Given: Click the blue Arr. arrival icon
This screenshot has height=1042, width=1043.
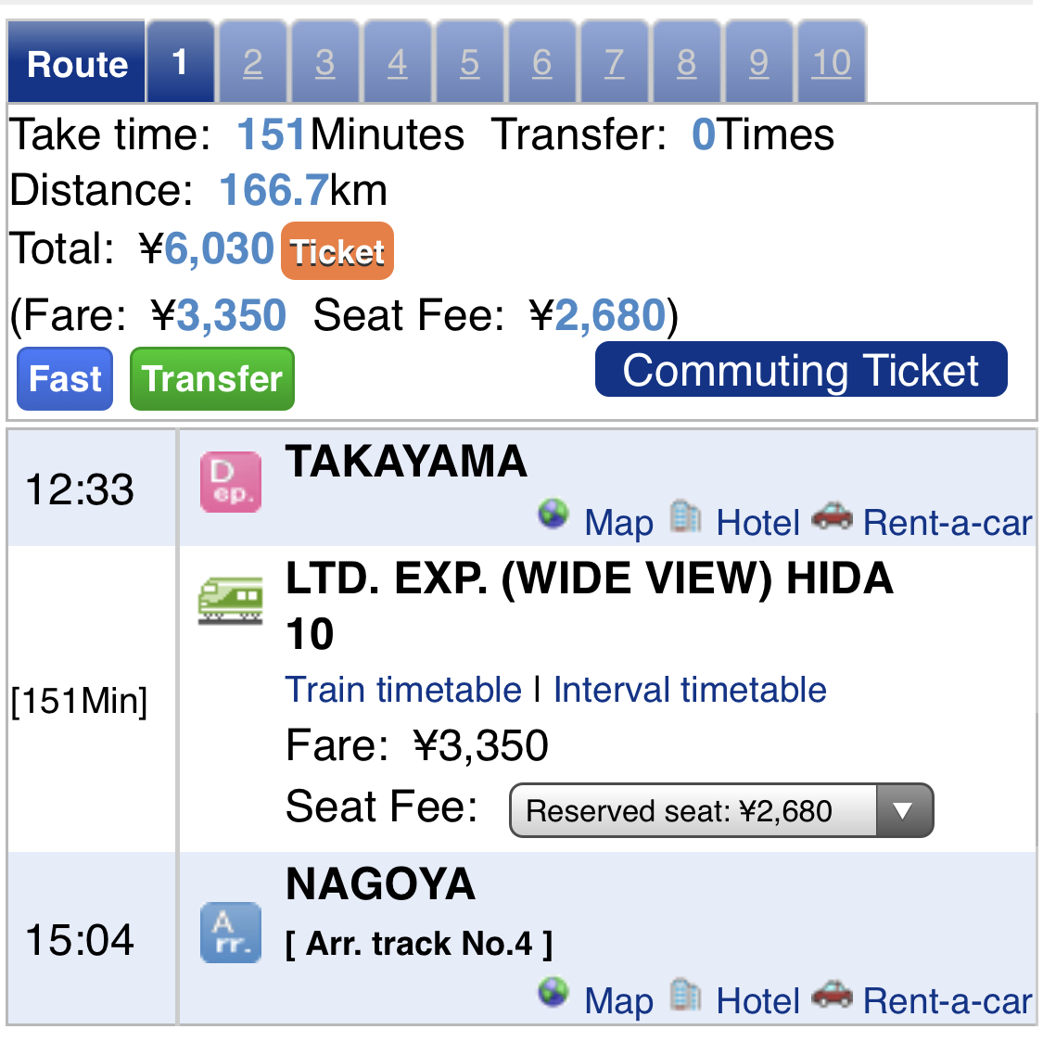Looking at the screenshot, I should click(230, 933).
